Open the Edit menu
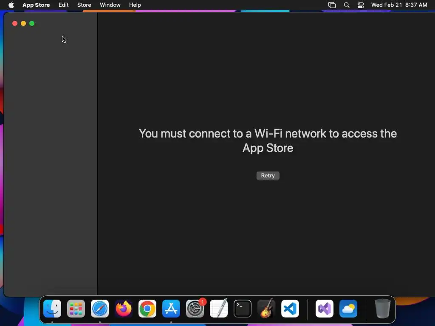Image resolution: width=435 pixels, height=326 pixels. 64,5
